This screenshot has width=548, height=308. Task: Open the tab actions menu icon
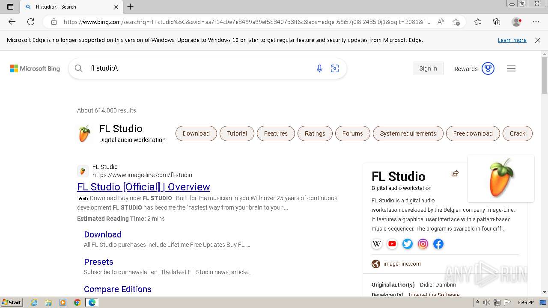[10, 7]
